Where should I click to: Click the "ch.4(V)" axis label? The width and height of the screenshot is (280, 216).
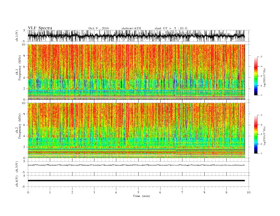(x=17, y=181)
